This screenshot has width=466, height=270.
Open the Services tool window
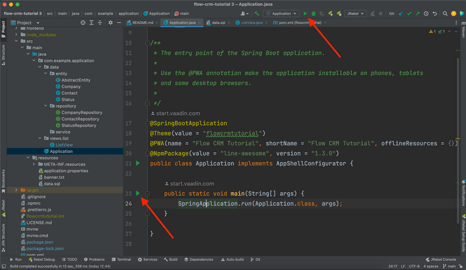(x=147, y=260)
